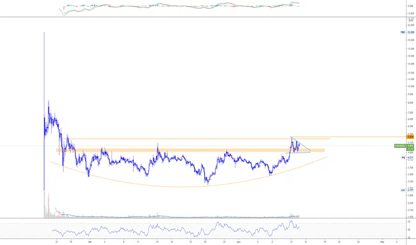The image size is (416, 245).
Task: Click the 11.500 price axis tick
Action: click(411, 79)
